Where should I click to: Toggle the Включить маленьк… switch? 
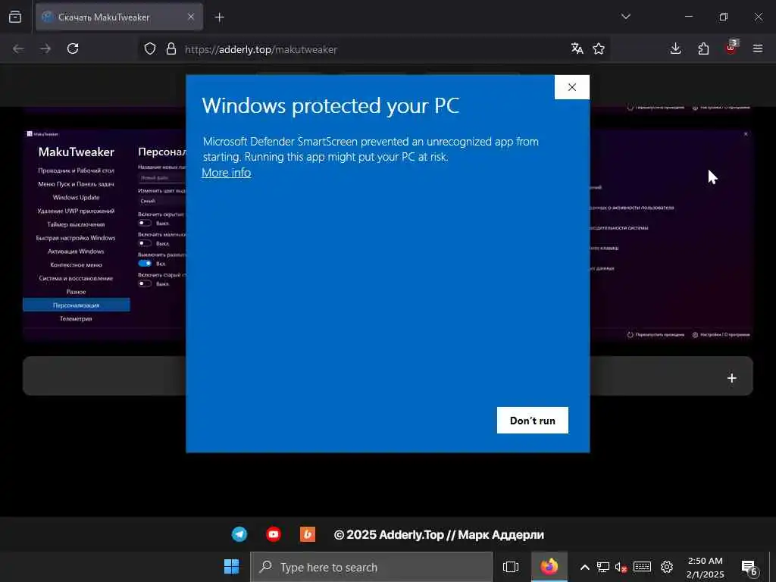point(145,243)
